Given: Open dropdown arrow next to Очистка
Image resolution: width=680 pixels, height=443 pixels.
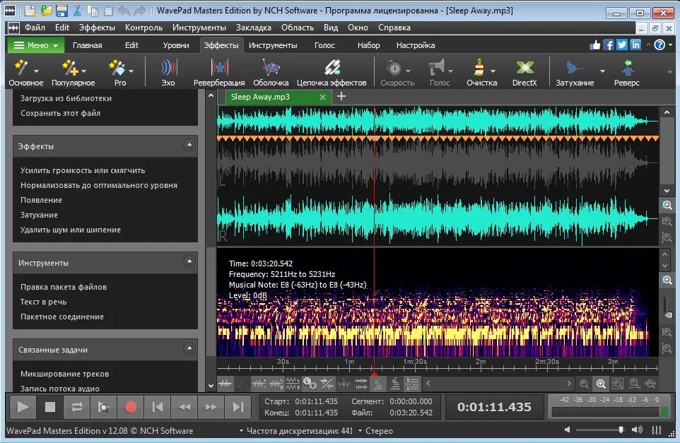Looking at the screenshot, I should [493, 71].
